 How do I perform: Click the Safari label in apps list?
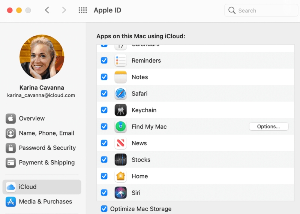click(x=139, y=94)
